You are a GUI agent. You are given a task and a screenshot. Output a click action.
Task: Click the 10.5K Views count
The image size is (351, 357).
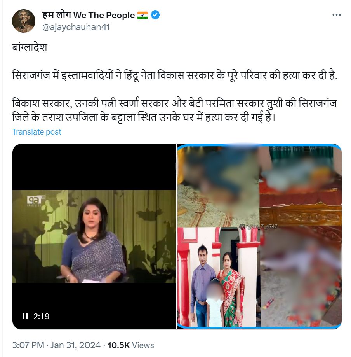pos(131,345)
